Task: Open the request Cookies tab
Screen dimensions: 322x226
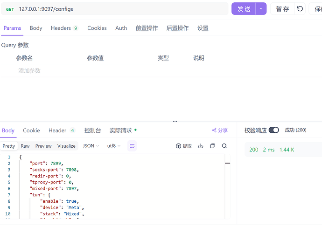Action: [97, 28]
